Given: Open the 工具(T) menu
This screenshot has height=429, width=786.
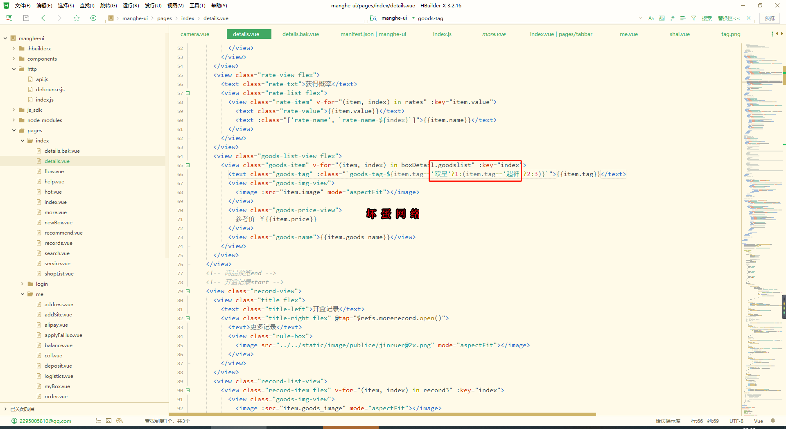Looking at the screenshot, I should [x=197, y=6].
